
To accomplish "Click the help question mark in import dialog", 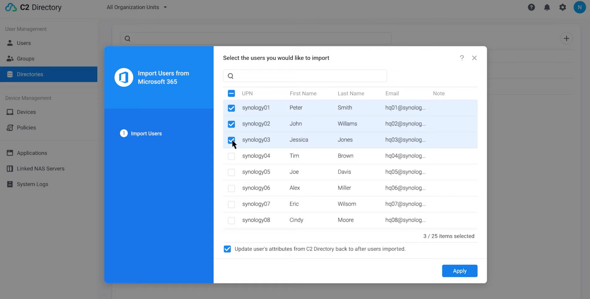I will point(462,58).
